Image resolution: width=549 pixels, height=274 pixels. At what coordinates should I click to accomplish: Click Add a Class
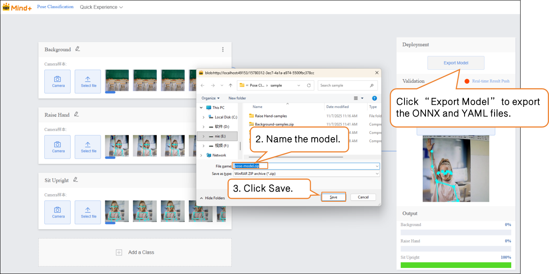[x=135, y=252]
